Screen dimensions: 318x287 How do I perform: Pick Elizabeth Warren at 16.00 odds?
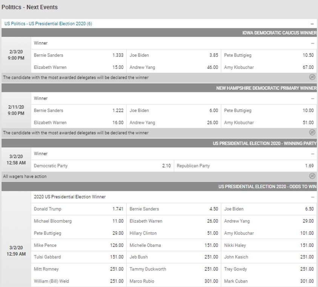79,123
